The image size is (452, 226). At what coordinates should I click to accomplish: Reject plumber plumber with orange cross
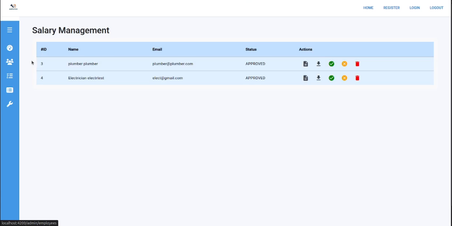[344, 64]
